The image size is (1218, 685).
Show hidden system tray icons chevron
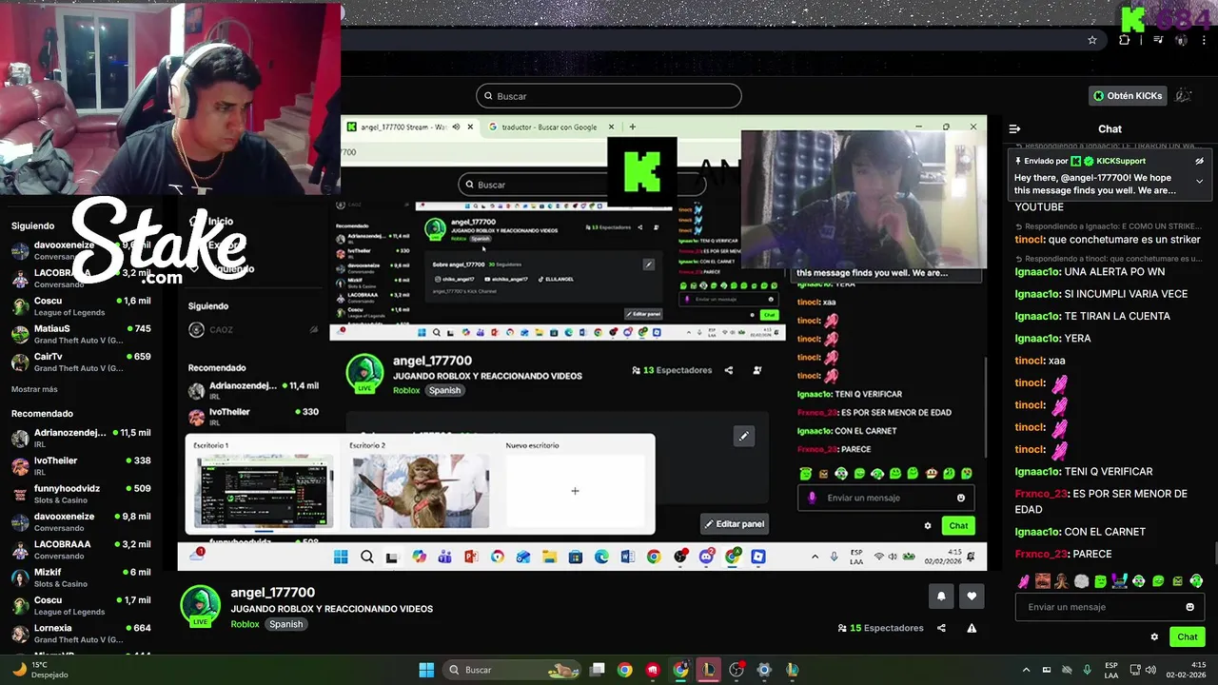coord(1026,670)
